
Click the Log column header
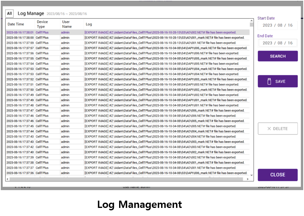click(89, 24)
